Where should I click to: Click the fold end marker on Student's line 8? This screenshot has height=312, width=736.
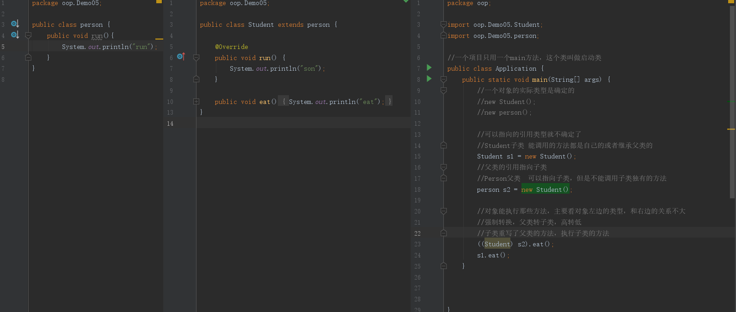click(196, 79)
